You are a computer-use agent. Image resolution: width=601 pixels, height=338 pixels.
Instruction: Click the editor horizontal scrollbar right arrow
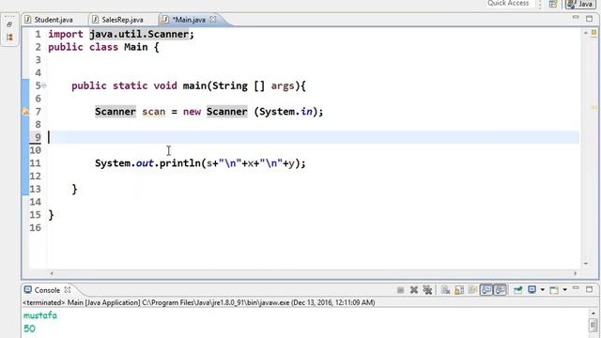[x=575, y=273]
